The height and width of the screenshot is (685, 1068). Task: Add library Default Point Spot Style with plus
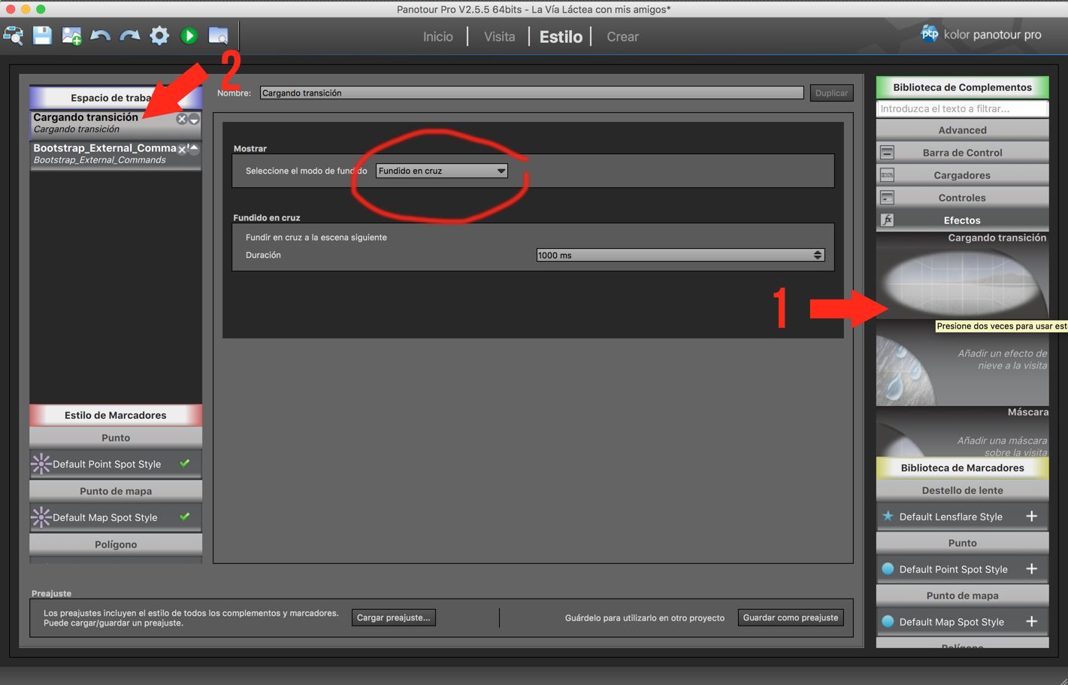click(1031, 568)
